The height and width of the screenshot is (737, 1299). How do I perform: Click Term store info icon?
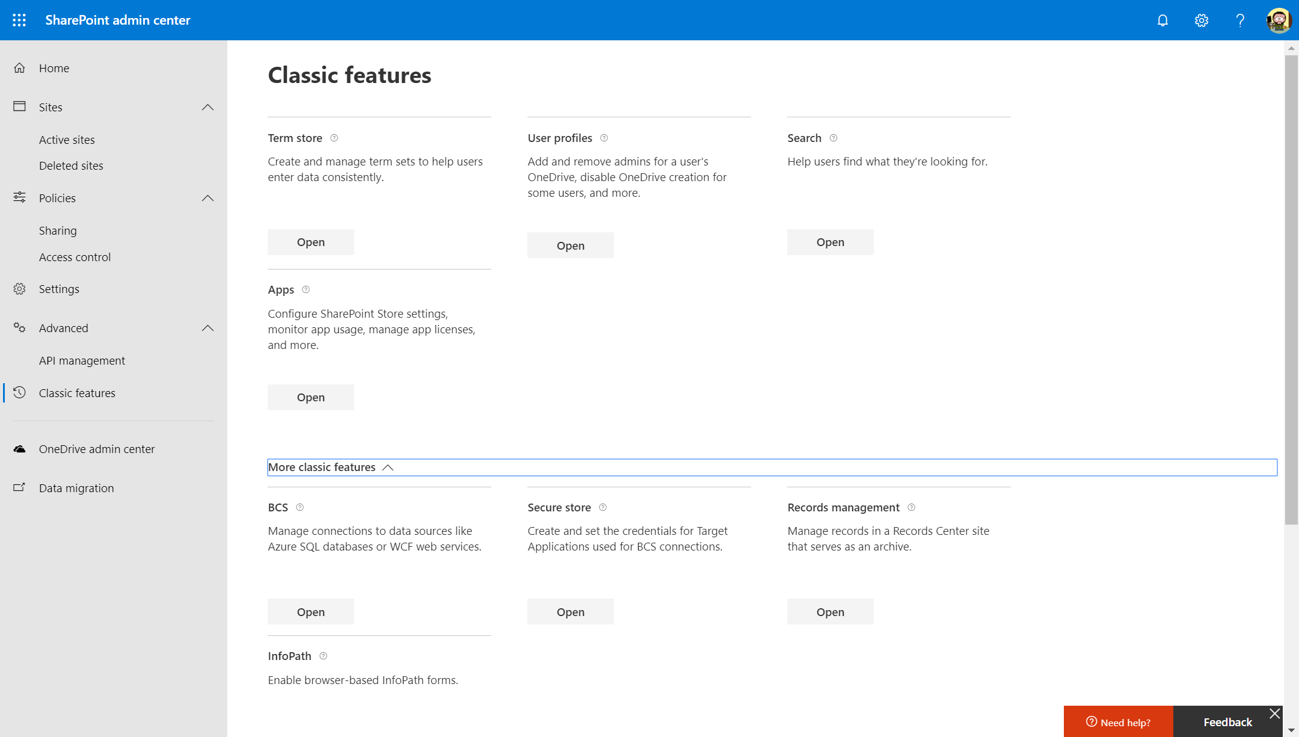pyautogui.click(x=334, y=138)
